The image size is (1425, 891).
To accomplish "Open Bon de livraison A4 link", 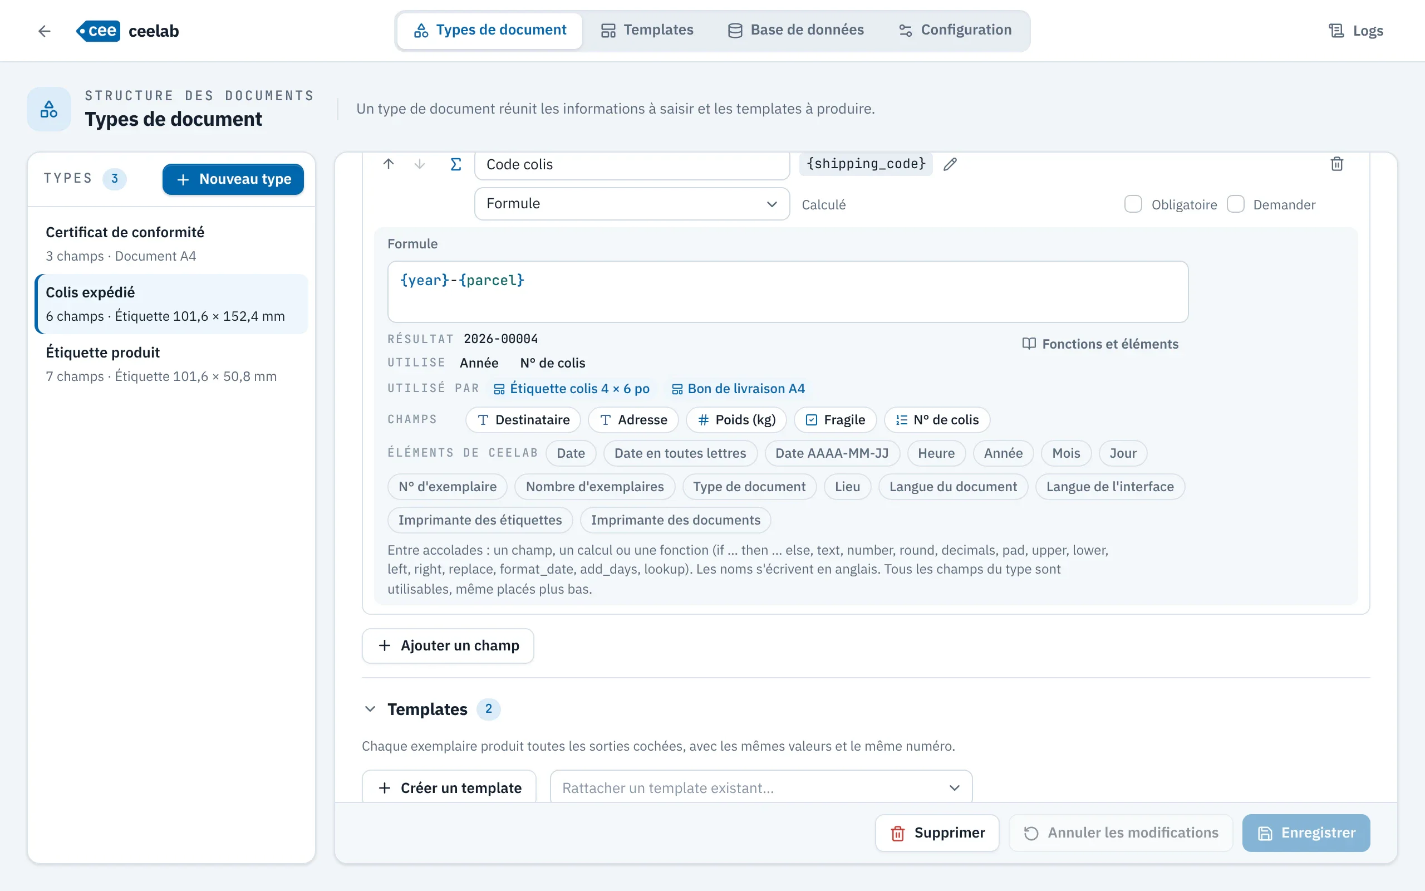I will tap(738, 389).
